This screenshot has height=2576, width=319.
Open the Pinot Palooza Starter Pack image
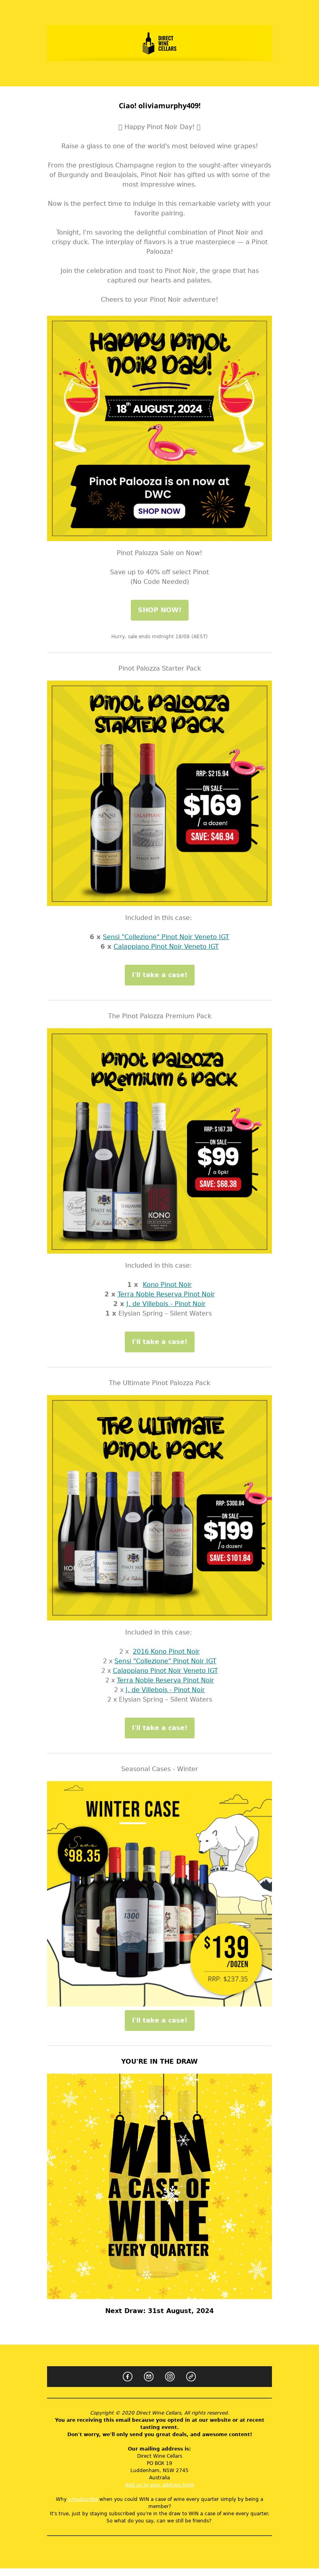click(x=159, y=793)
